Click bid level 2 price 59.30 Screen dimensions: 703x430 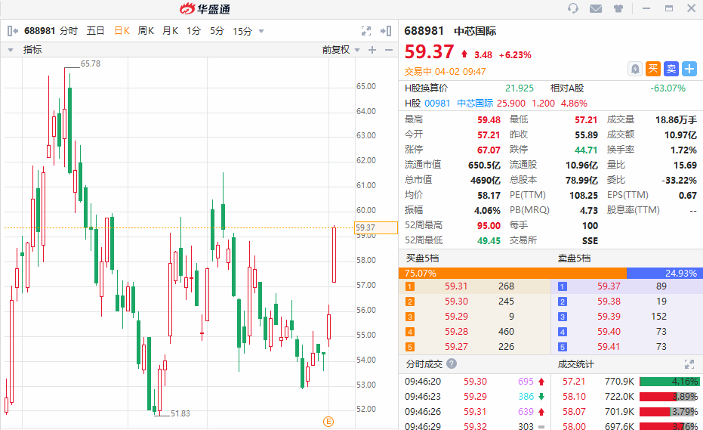[x=456, y=302]
